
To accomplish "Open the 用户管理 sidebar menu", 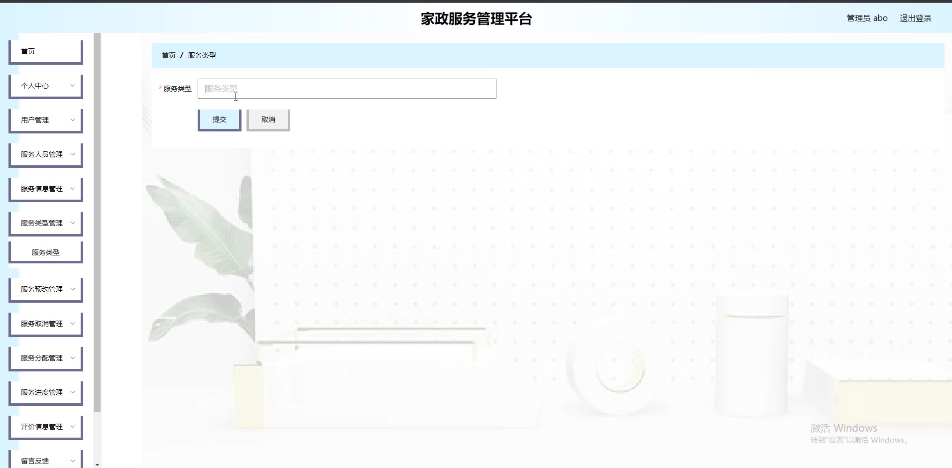I will point(46,120).
